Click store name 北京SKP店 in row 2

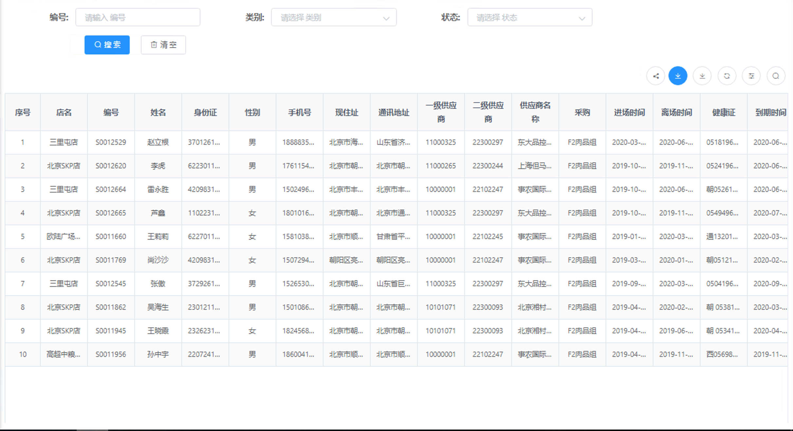pos(64,166)
